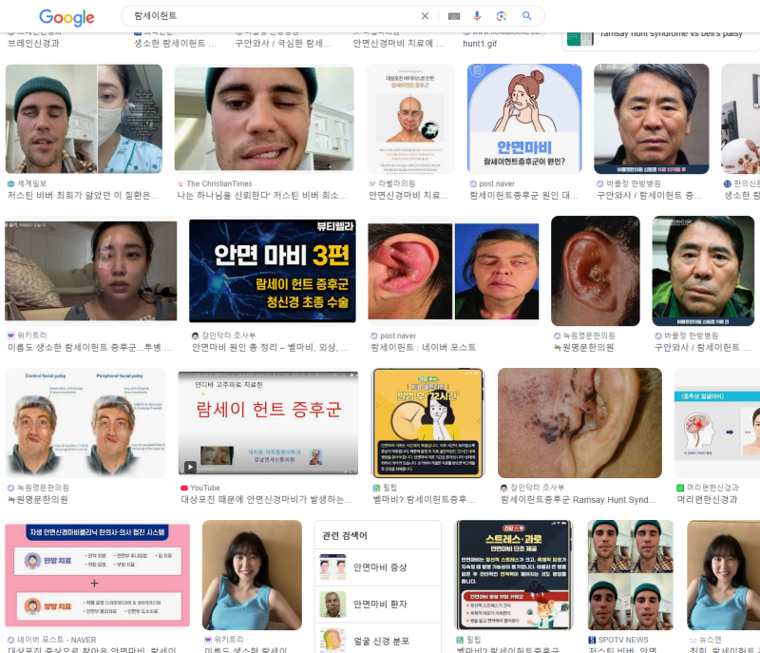
Task: Open yellow 72시간 힐팁 infographic
Action: [x=428, y=423]
